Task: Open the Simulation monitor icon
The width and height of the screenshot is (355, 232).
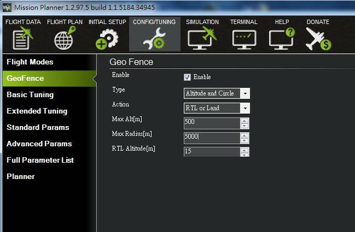Action: (x=202, y=39)
